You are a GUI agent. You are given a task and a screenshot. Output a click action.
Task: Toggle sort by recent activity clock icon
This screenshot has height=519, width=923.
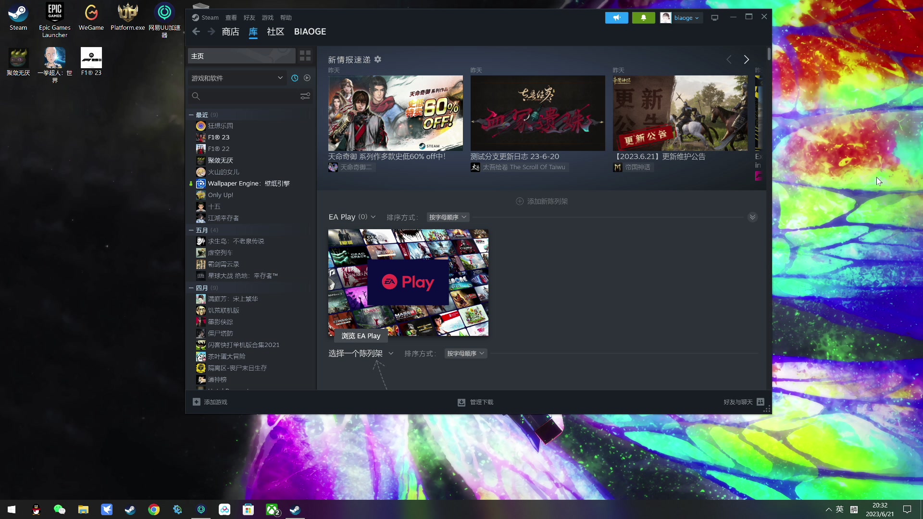click(295, 78)
